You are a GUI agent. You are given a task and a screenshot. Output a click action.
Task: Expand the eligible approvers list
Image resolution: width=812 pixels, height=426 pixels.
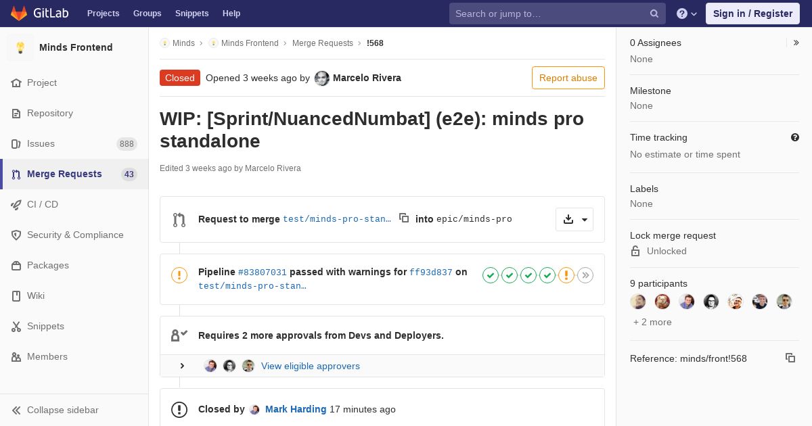(x=182, y=366)
